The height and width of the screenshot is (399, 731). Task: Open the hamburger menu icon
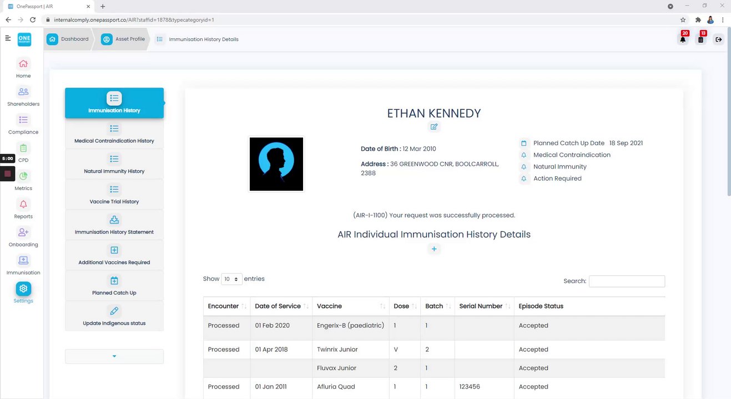8,38
